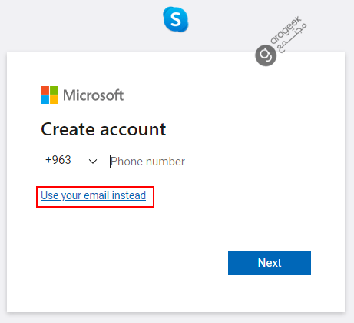Click the Microsoft four-square logo

pyautogui.click(x=49, y=95)
